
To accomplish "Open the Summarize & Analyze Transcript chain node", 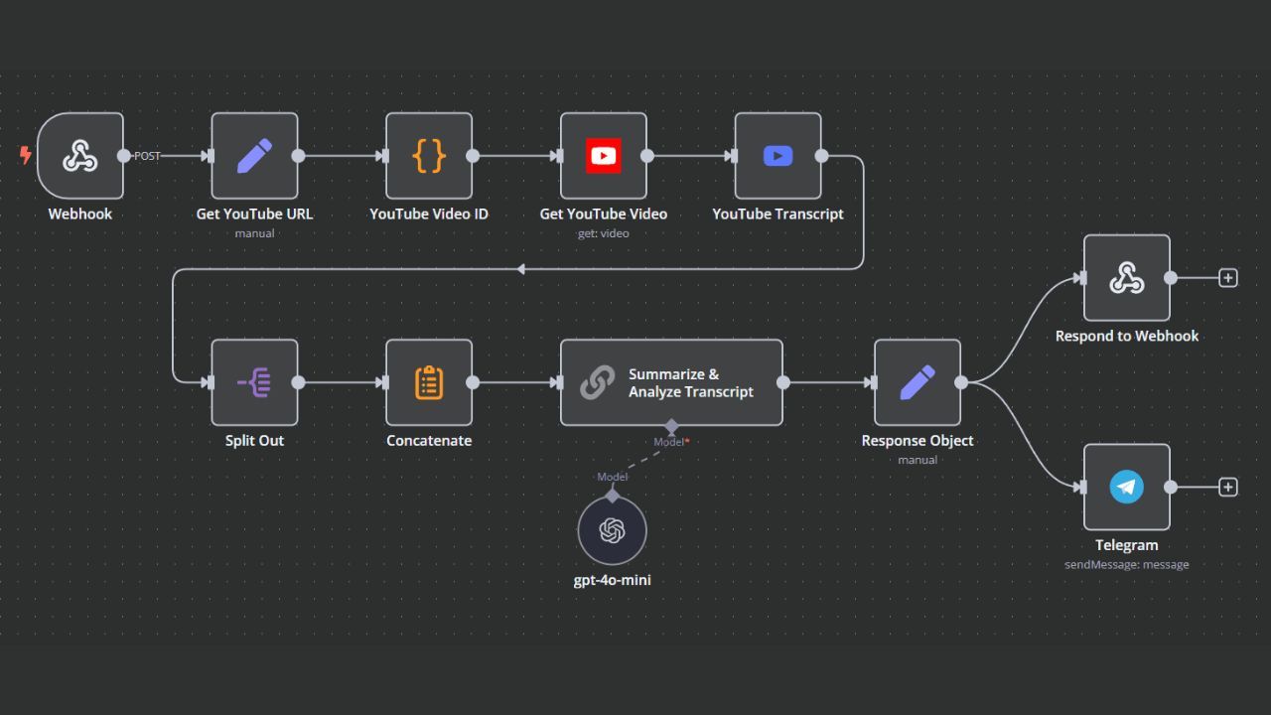I will click(671, 382).
